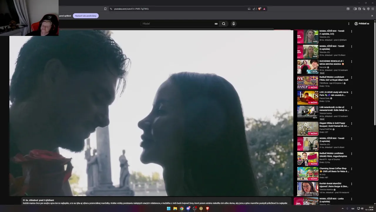Click the volume speaker tray icon
Image resolution: width=376 pixels, height=212 pixels.
coord(362,208)
